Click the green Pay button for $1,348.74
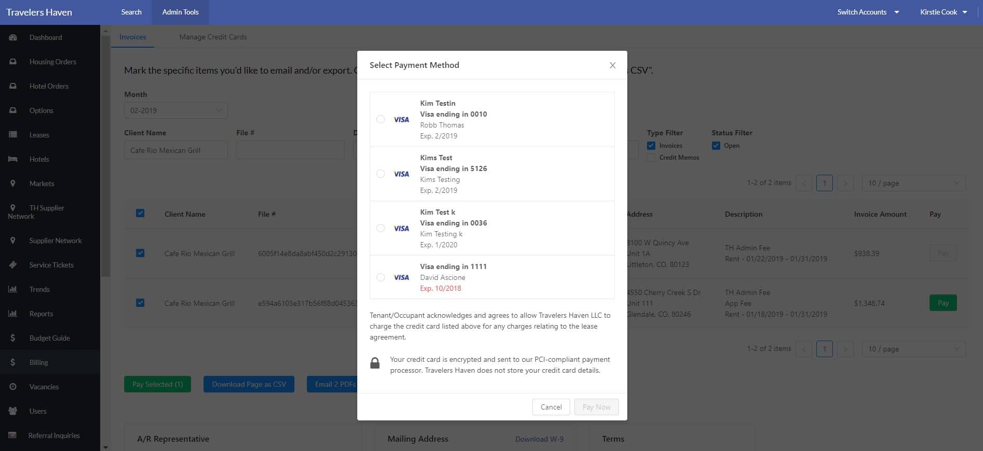This screenshot has height=451, width=983. click(943, 303)
